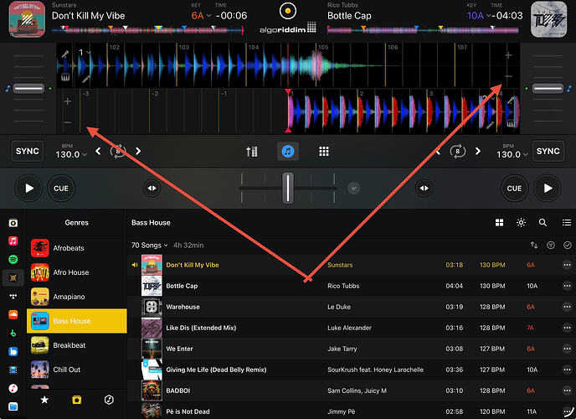Toggle SYNC on the right deck
This screenshot has width=576, height=419.
548,152
